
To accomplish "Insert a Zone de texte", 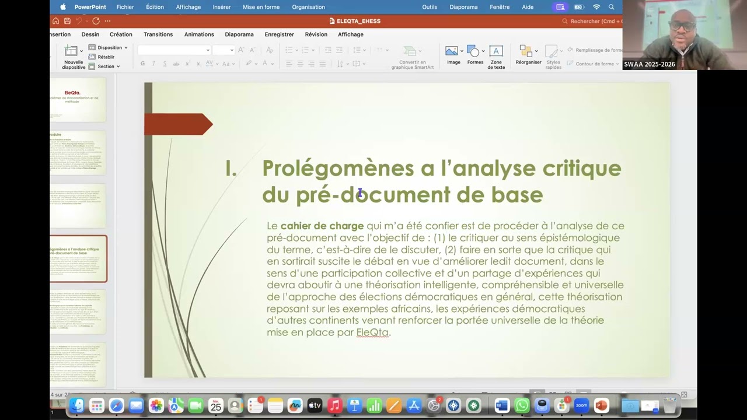I will pos(496,57).
